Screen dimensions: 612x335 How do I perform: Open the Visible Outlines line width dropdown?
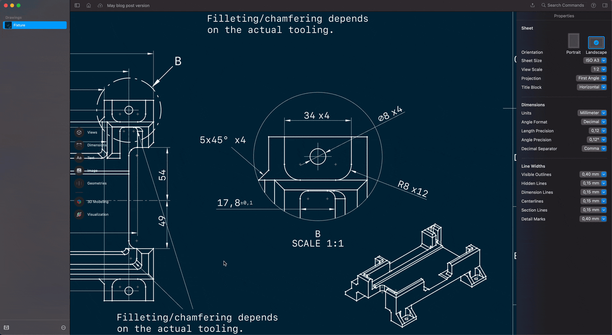click(x=593, y=175)
